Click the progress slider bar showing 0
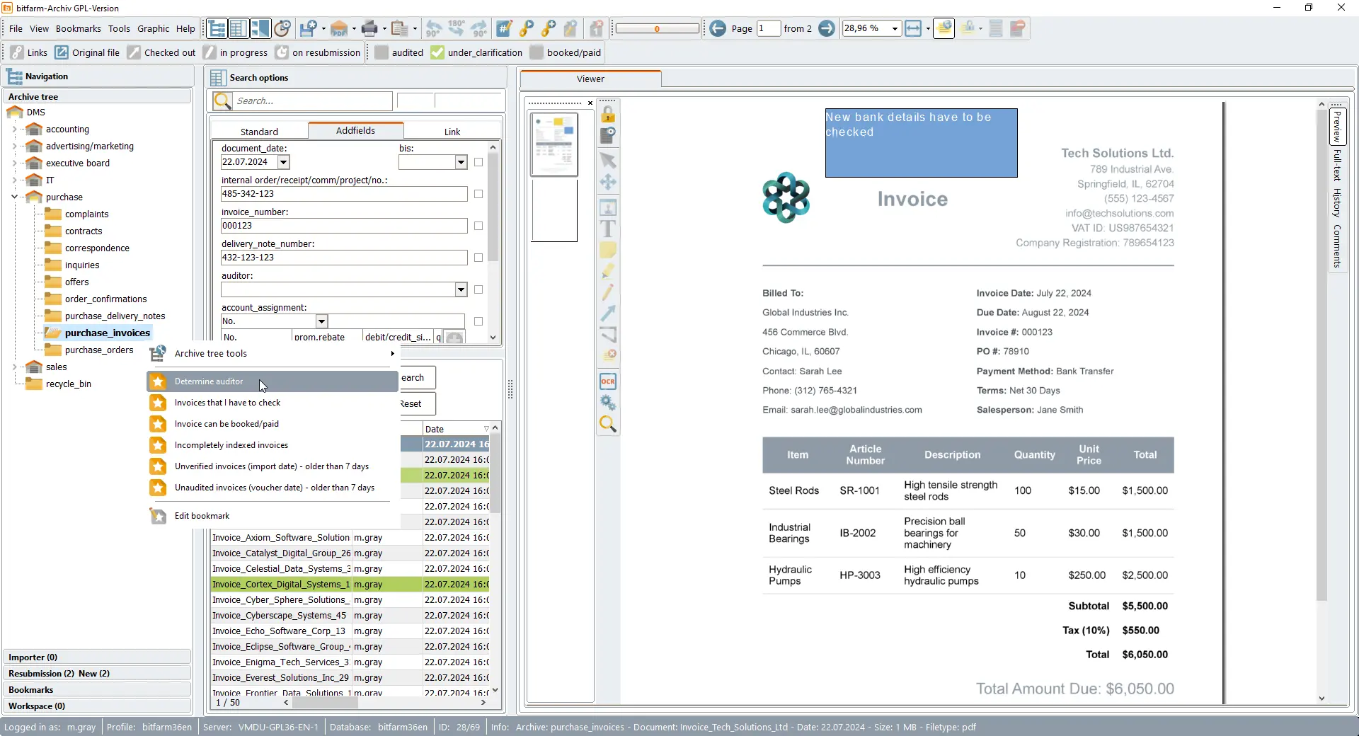This screenshot has width=1359, height=736. pyautogui.click(x=657, y=28)
